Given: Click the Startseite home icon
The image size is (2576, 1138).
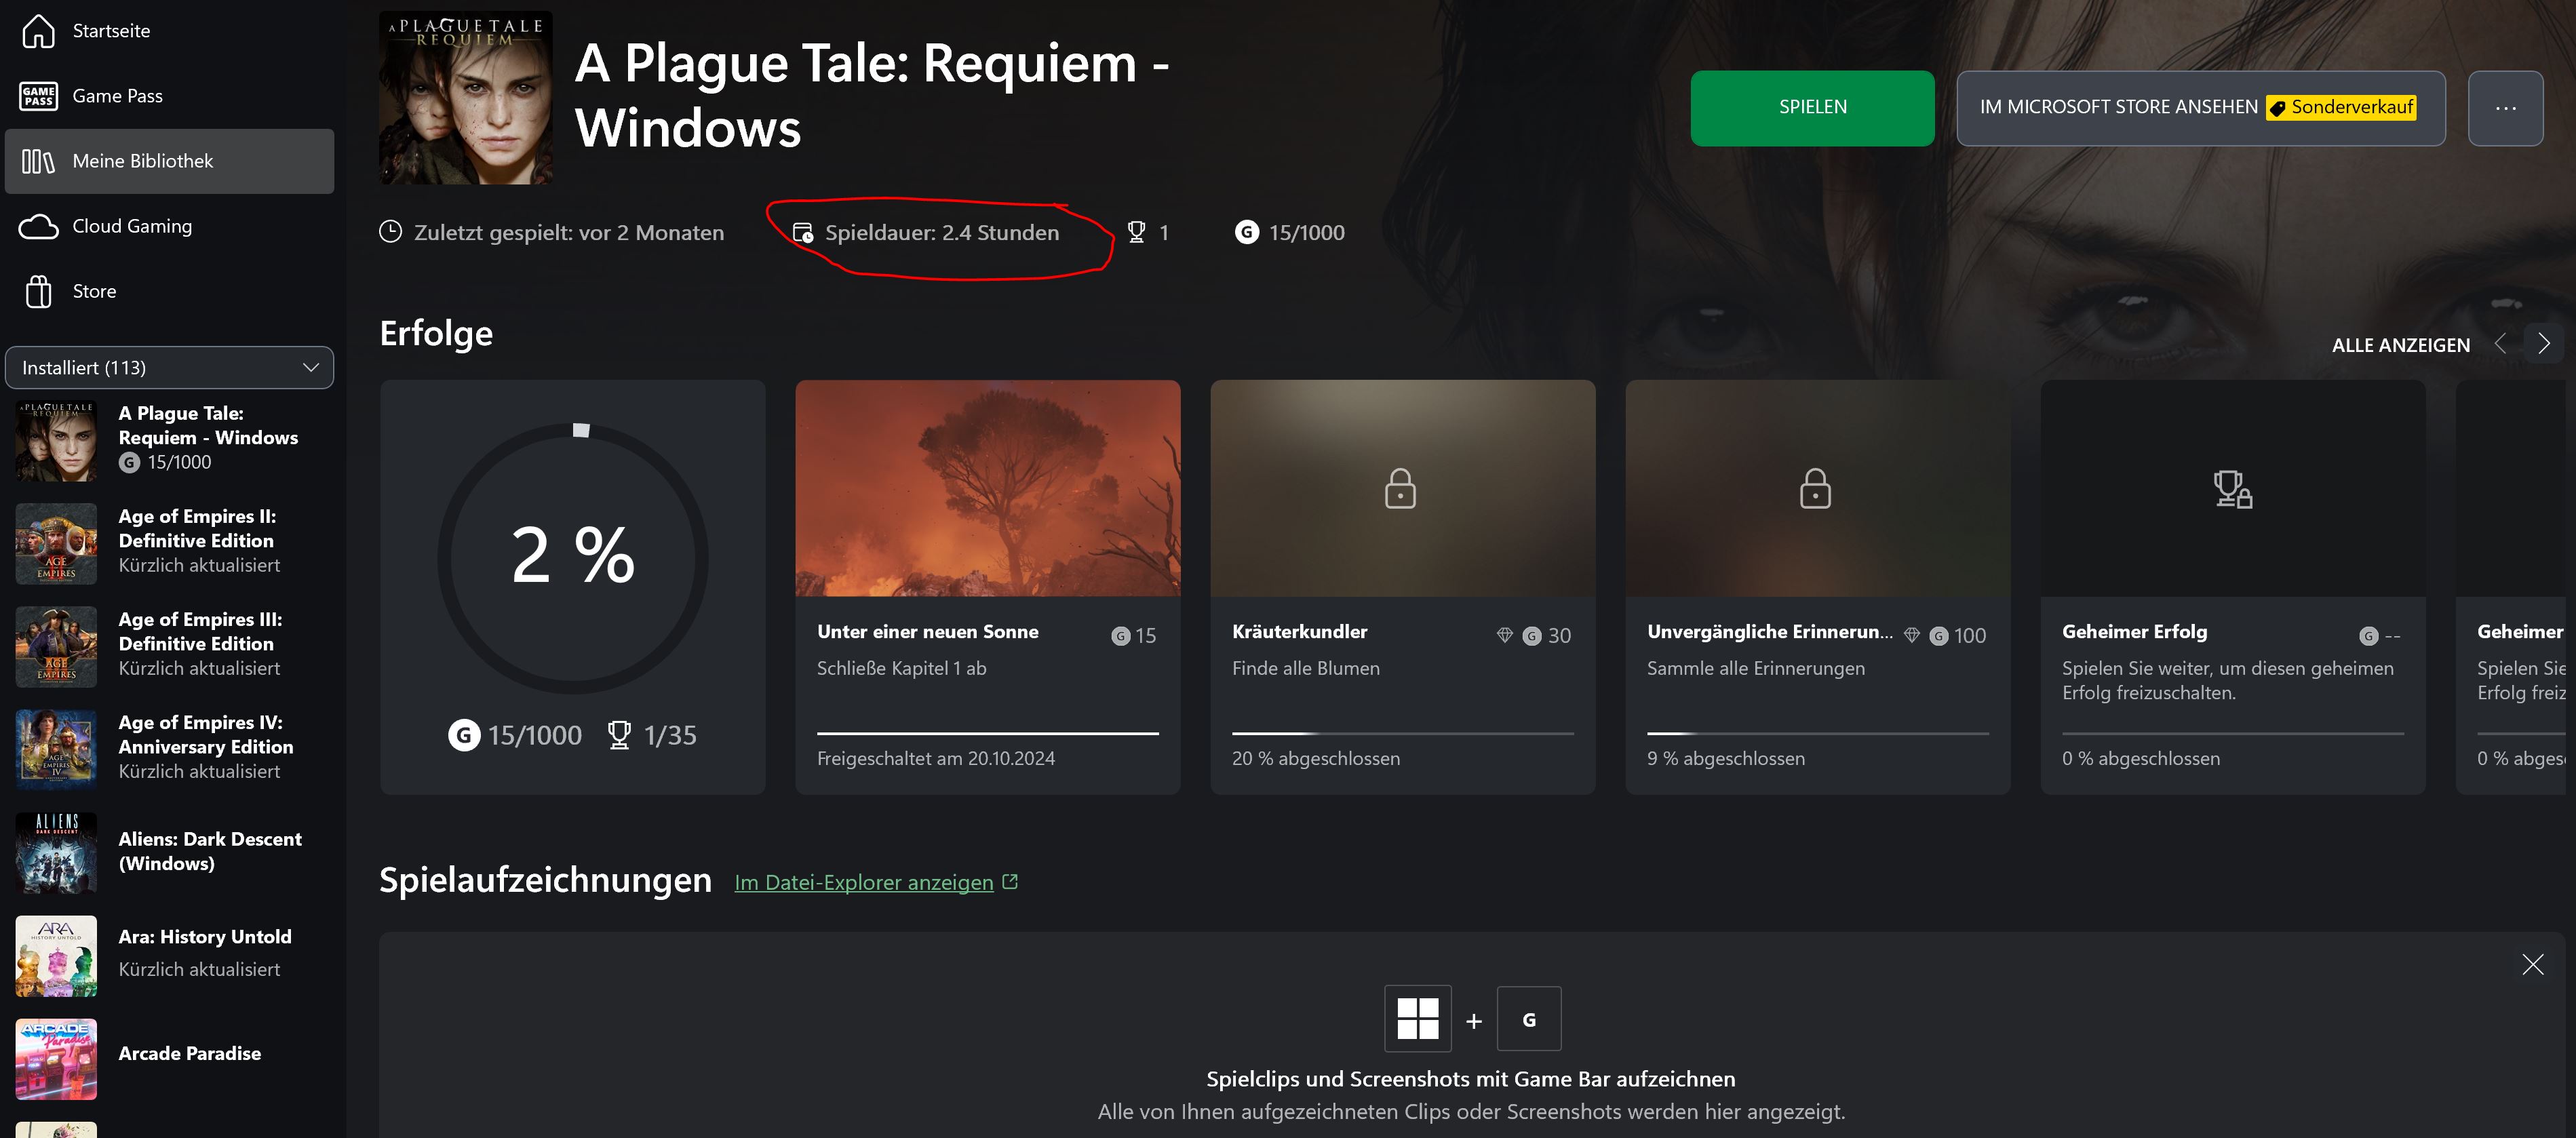Looking at the screenshot, I should coord(38,31).
